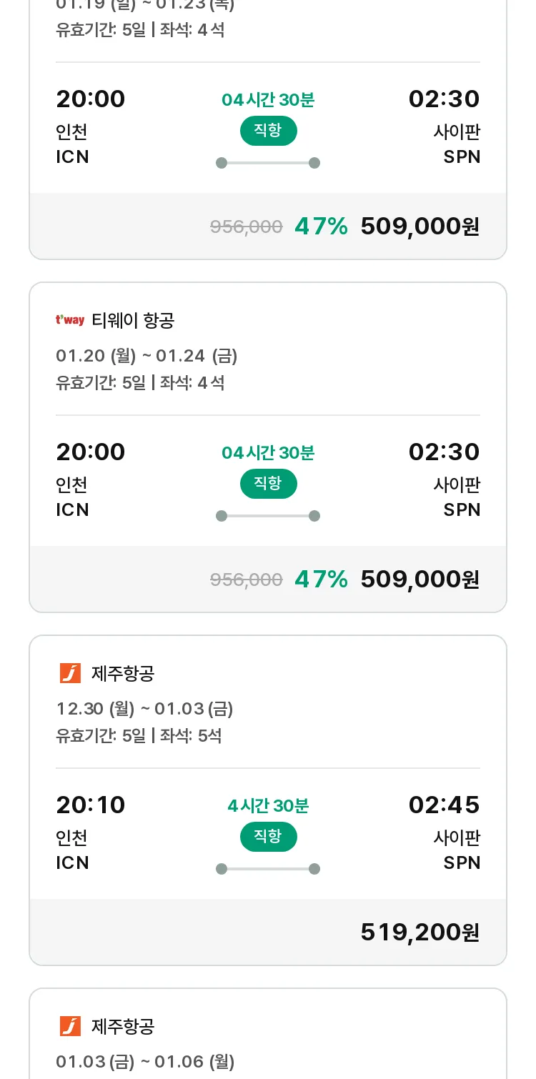Select the 509,000원 price on the t'way card

(x=420, y=579)
